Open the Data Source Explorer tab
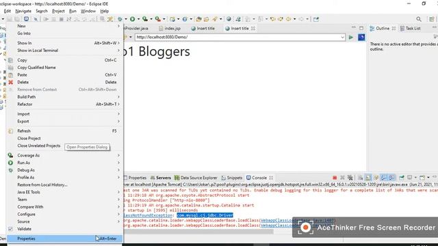Screen dimensions: 438x246 tap(196, 178)
